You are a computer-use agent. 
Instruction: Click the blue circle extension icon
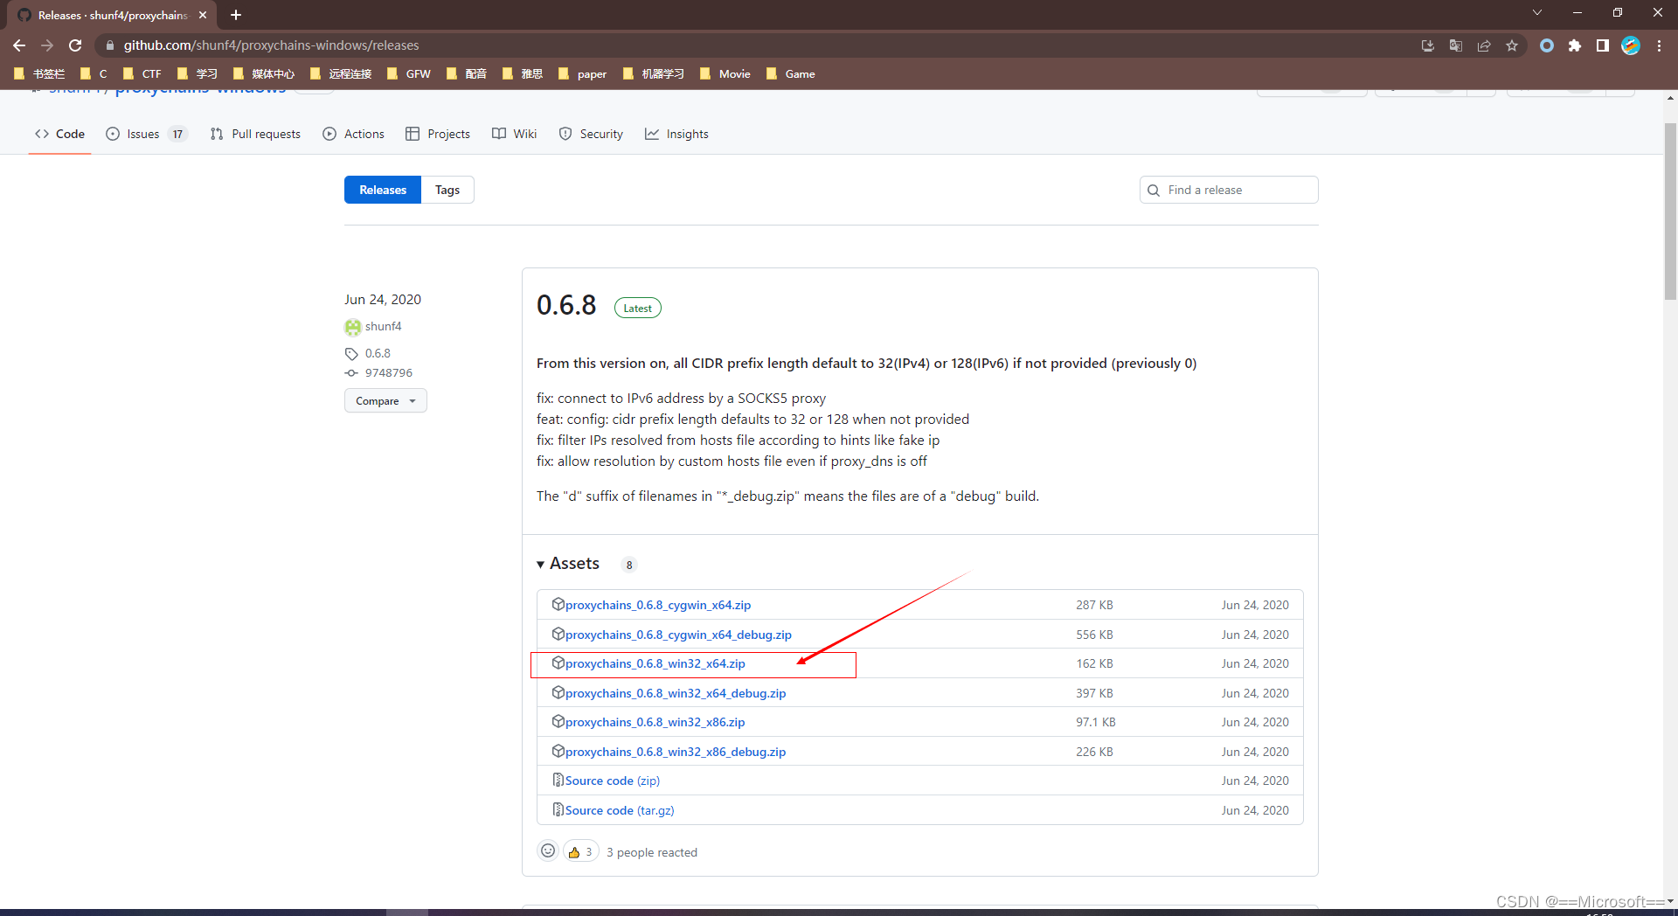tap(1547, 45)
